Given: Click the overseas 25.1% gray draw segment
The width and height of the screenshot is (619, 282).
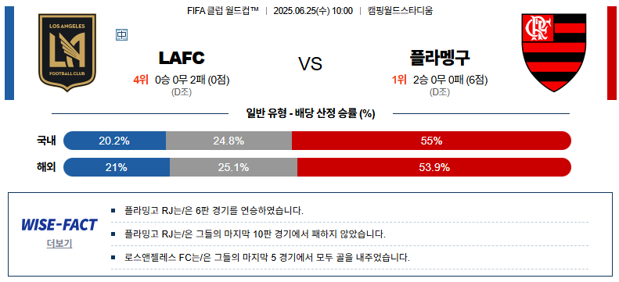Looking at the screenshot, I should (233, 167).
